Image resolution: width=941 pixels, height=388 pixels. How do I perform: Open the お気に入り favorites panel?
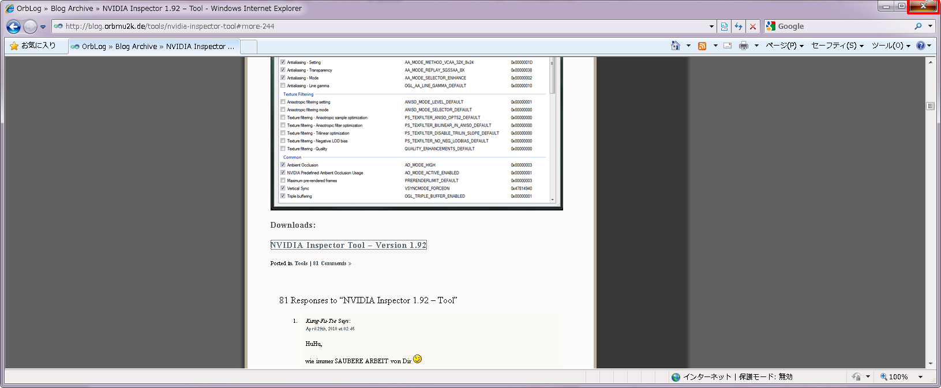click(x=33, y=46)
